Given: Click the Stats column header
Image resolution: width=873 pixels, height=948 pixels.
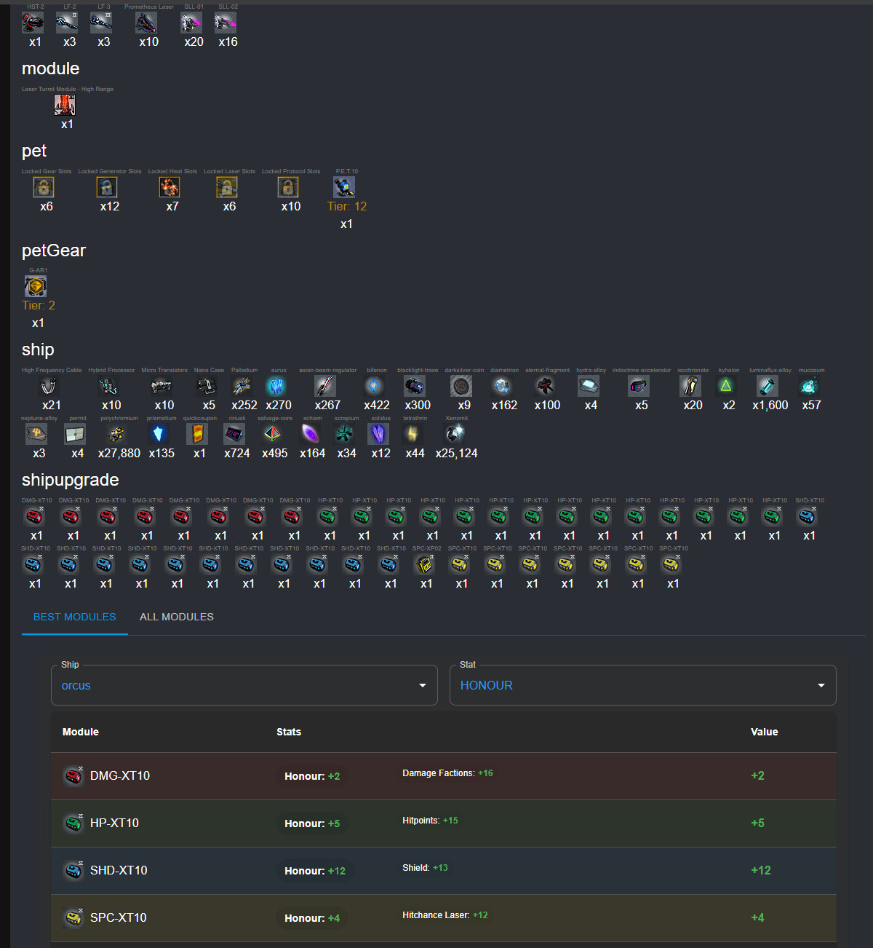Looking at the screenshot, I should coord(289,732).
